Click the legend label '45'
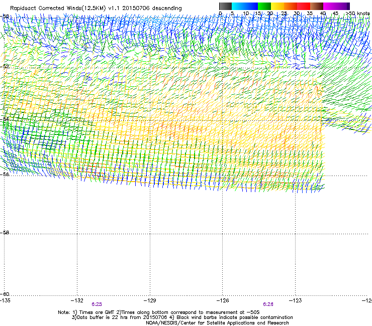 335,14
